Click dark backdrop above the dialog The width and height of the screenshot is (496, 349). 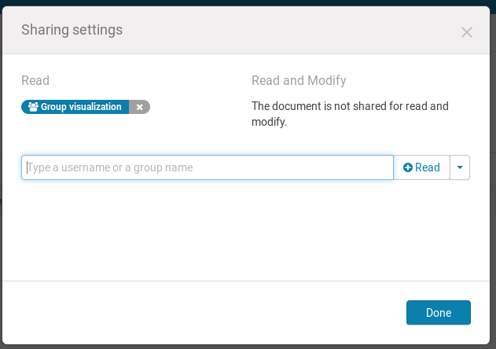click(x=248, y=2)
